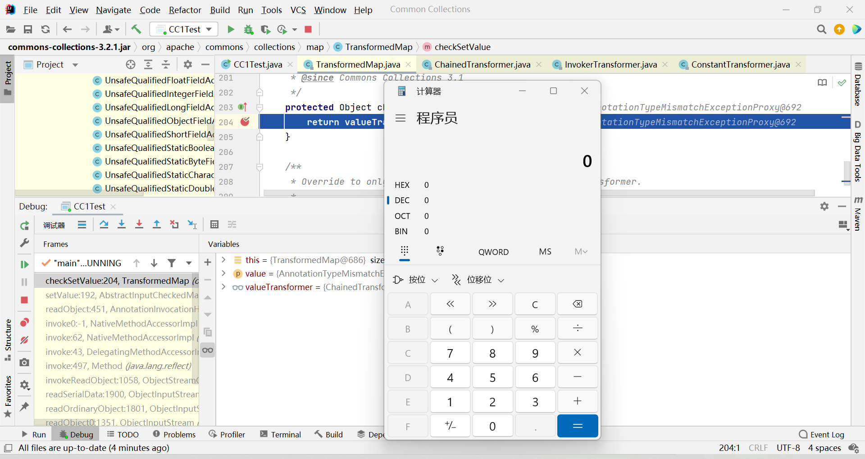
Task: Open UnsafeQualifiedStaticBoolea class in Project tree
Action: [x=153, y=148]
